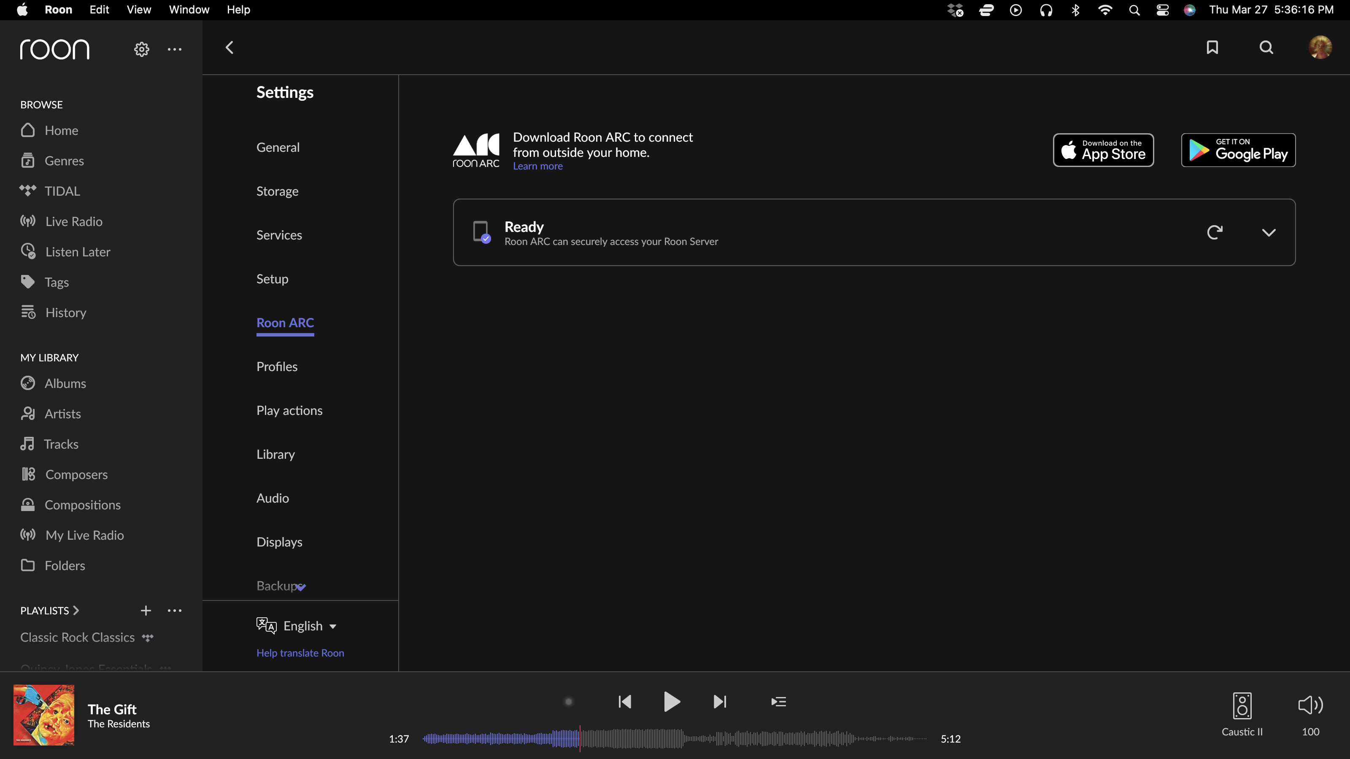Open the Displays settings
This screenshot has width=1350, height=759.
click(x=279, y=542)
